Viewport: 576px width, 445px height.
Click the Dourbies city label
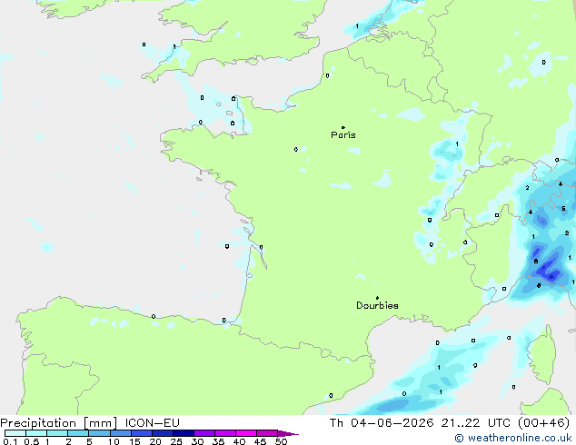(377, 305)
